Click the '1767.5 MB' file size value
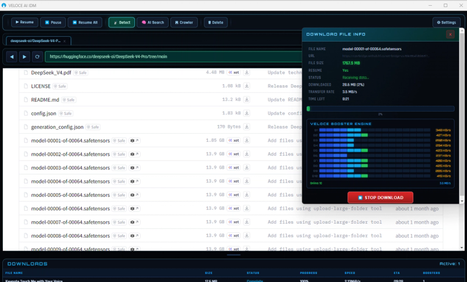 click(x=351, y=63)
